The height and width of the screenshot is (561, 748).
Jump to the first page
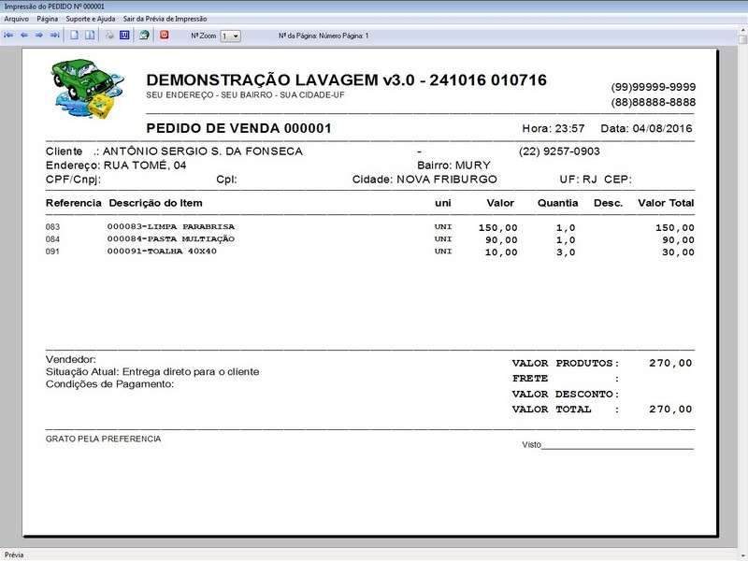point(9,36)
